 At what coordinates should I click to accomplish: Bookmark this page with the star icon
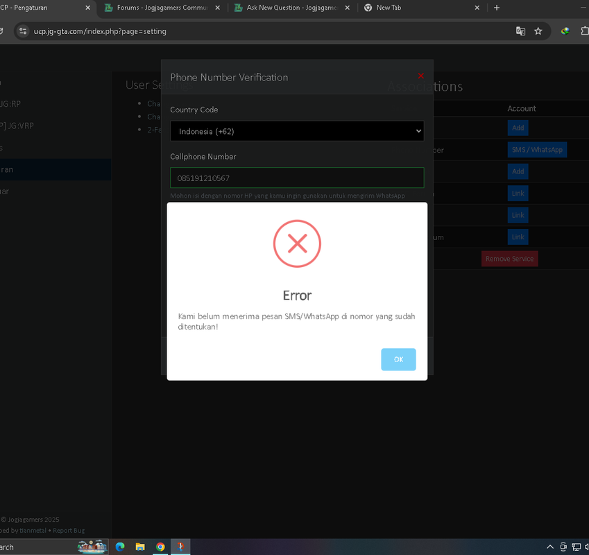538,31
